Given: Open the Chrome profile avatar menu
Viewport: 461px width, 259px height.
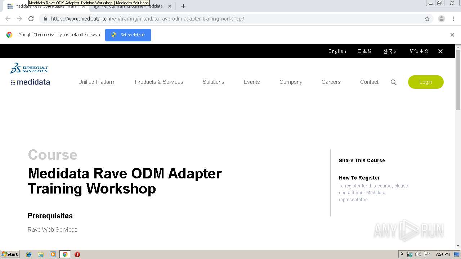Looking at the screenshot, I should point(442,19).
